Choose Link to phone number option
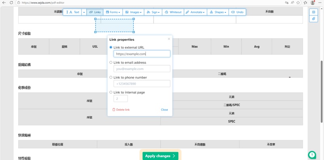Screen dimensions: 324x160 pos(111,77)
